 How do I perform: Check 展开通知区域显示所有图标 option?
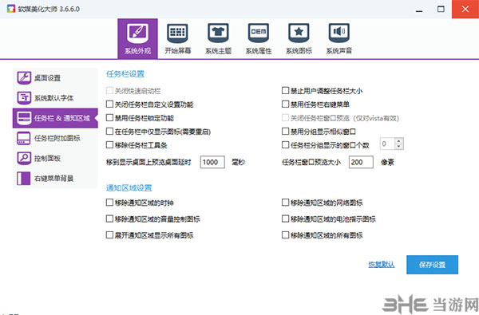pyautogui.click(x=109, y=234)
